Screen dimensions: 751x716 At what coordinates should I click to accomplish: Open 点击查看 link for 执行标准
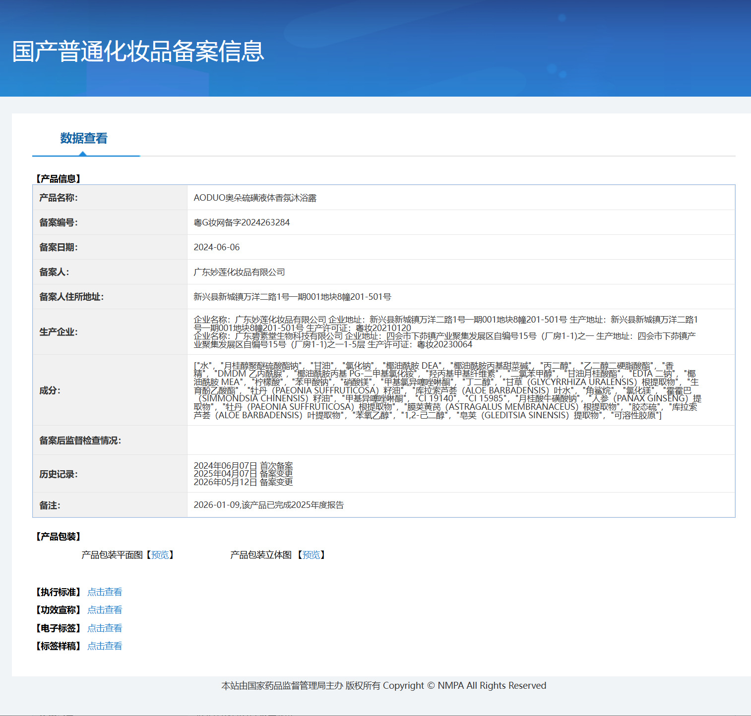pyautogui.click(x=105, y=592)
